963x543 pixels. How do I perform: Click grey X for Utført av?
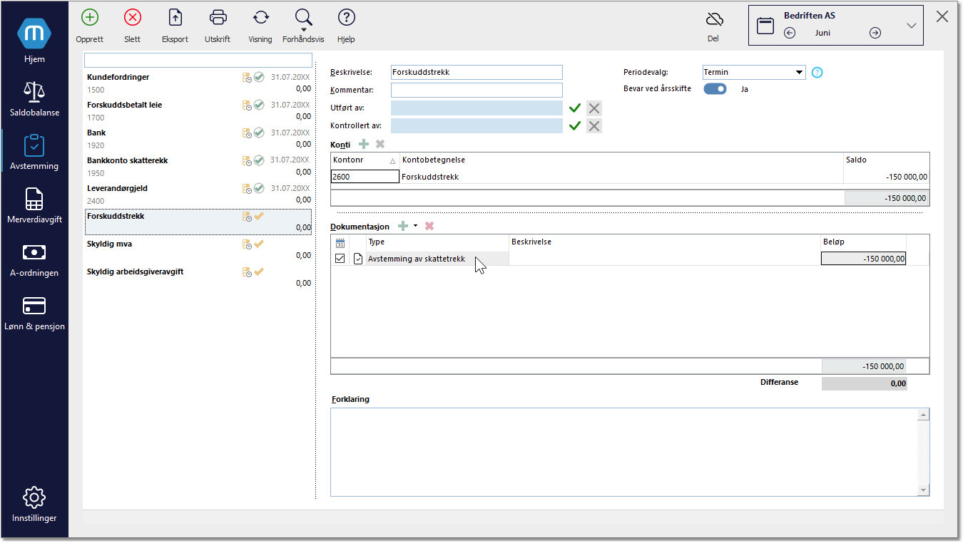(594, 108)
